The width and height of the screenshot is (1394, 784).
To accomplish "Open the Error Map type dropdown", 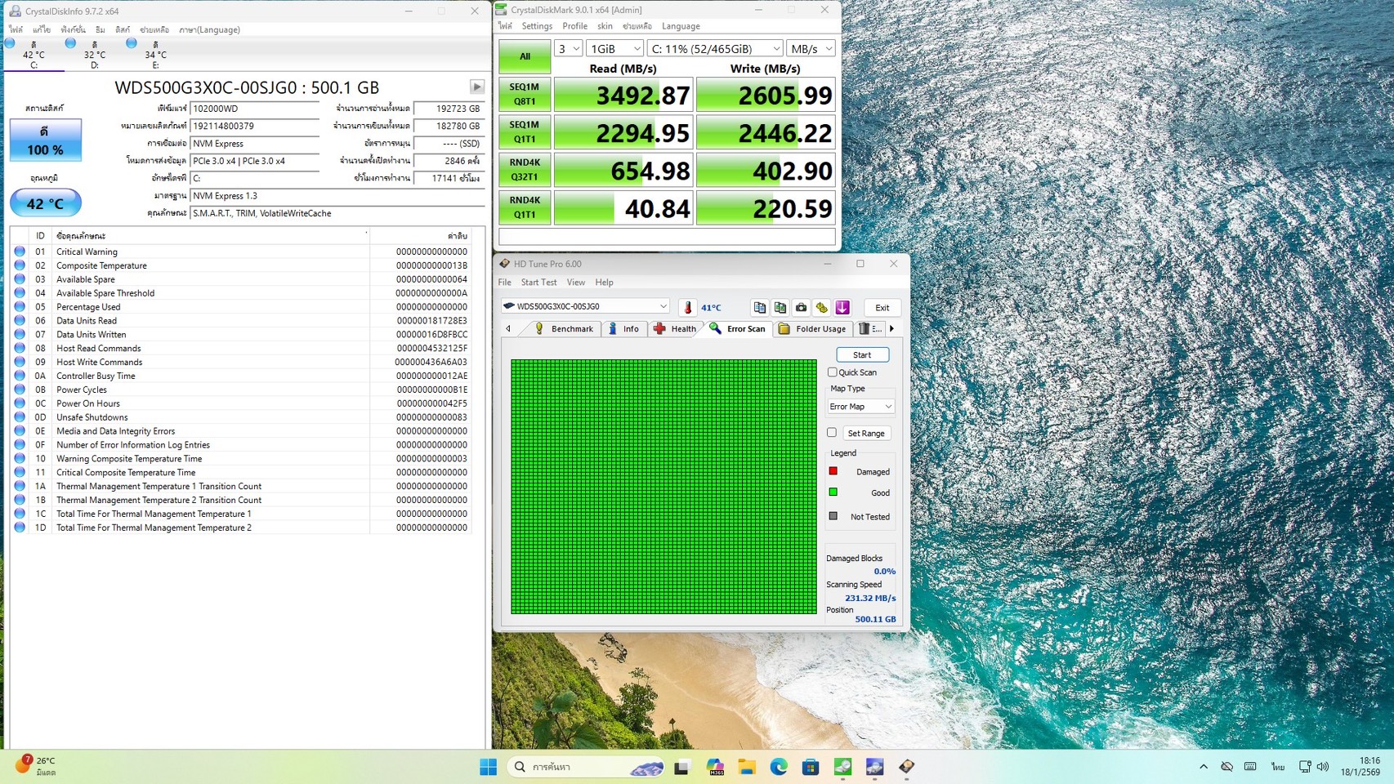I will click(860, 407).
